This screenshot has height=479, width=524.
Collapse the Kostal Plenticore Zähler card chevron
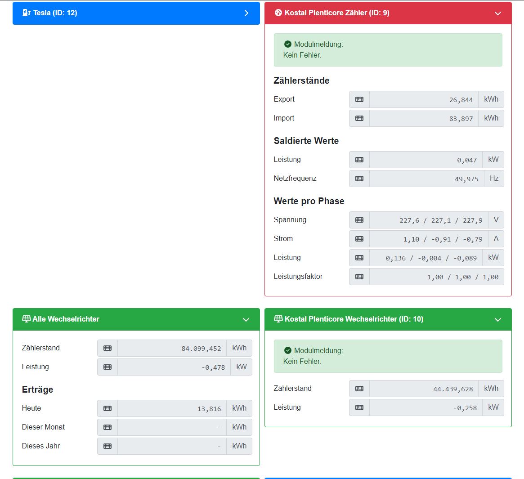tap(497, 13)
